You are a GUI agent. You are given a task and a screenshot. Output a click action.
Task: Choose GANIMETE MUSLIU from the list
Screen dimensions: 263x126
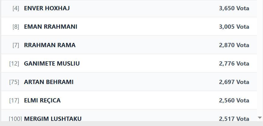click(x=52, y=63)
